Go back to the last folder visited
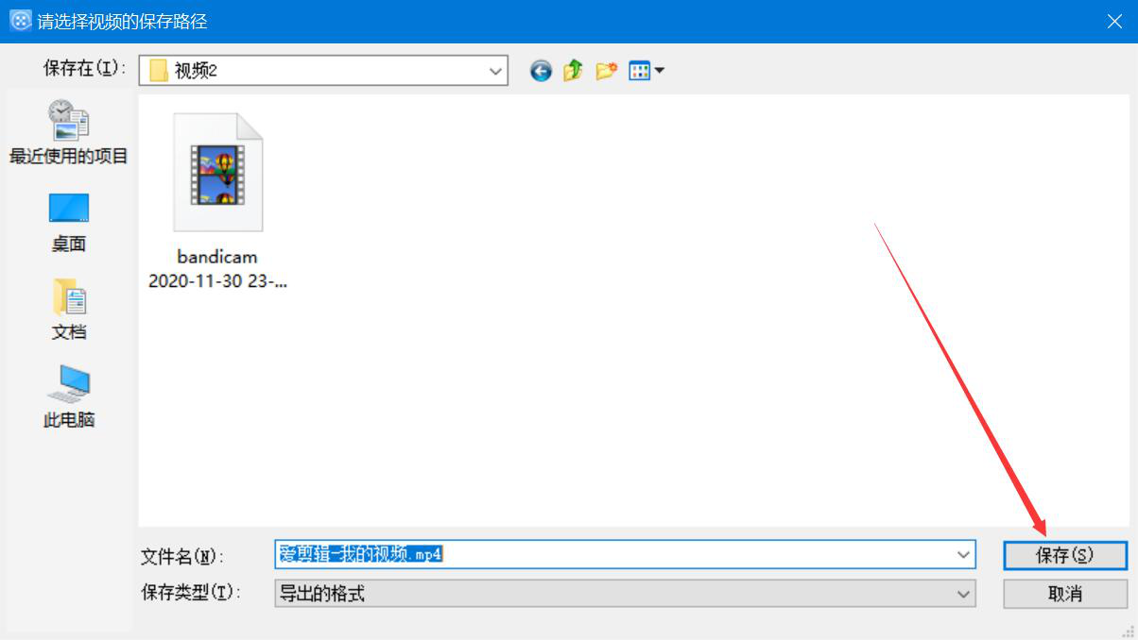This screenshot has height=640, width=1138. coord(541,71)
